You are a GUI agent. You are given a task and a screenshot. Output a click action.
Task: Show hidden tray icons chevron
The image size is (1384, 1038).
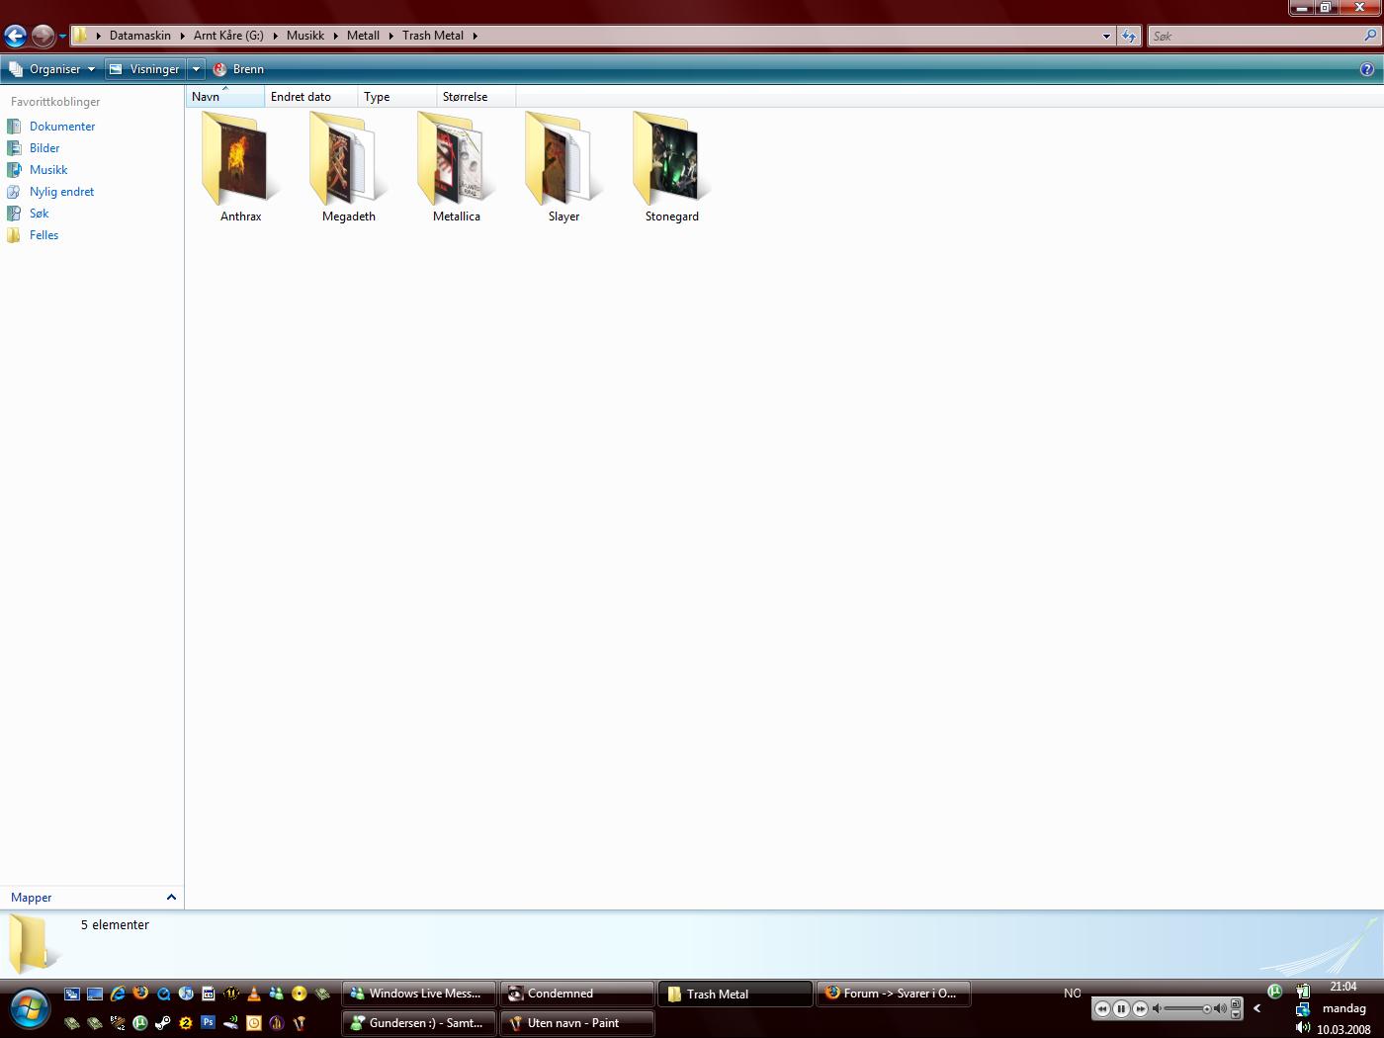[1257, 1008]
